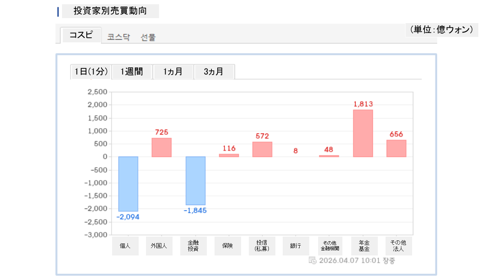The width and height of the screenshot is (493, 277).
Task: Click the 投信(私募) red bar
Action: point(262,149)
